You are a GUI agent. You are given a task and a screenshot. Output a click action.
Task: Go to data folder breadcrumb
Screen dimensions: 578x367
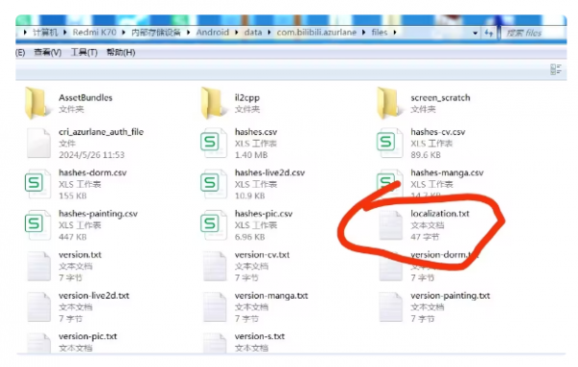[252, 33]
